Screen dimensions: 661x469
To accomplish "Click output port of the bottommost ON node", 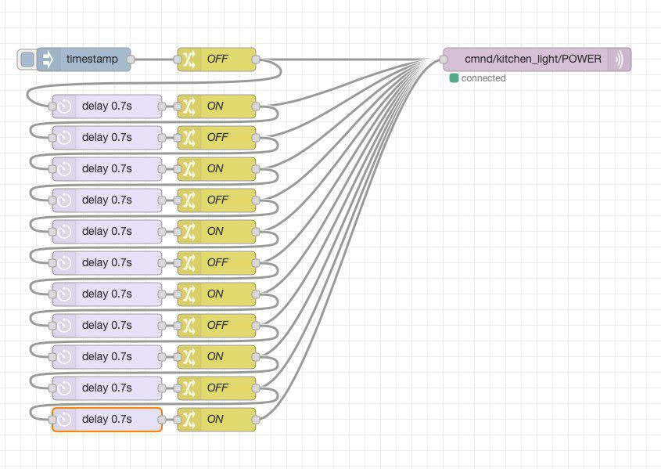I will pos(256,420).
